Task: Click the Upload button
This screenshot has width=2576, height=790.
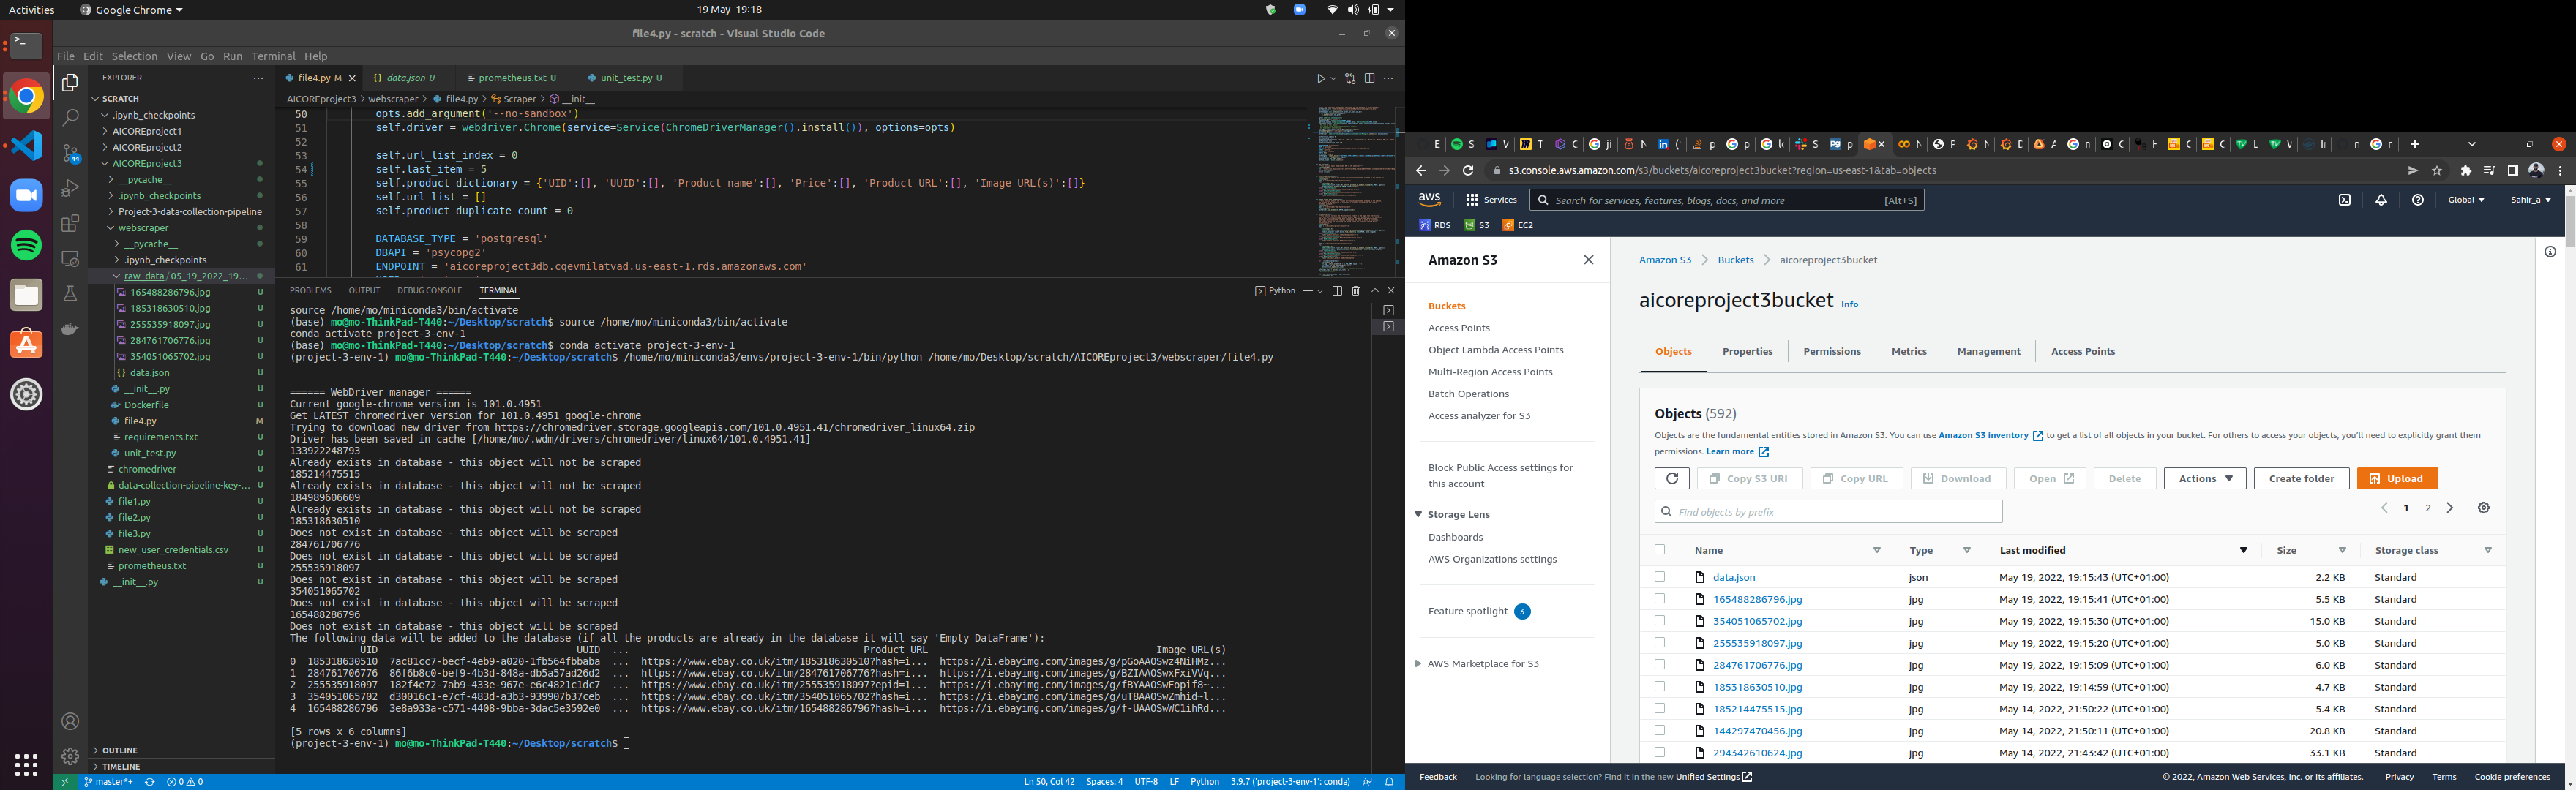Action: tap(2397, 478)
